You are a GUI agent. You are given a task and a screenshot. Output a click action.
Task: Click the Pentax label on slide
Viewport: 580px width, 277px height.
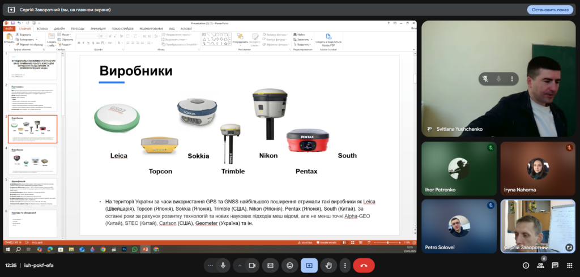pyautogui.click(x=306, y=171)
